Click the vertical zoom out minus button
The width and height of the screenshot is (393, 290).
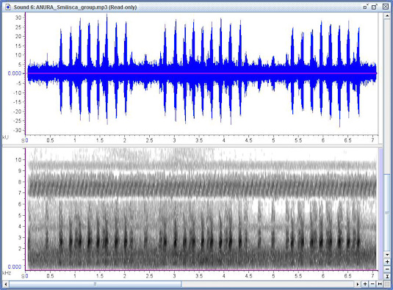pos(387,269)
